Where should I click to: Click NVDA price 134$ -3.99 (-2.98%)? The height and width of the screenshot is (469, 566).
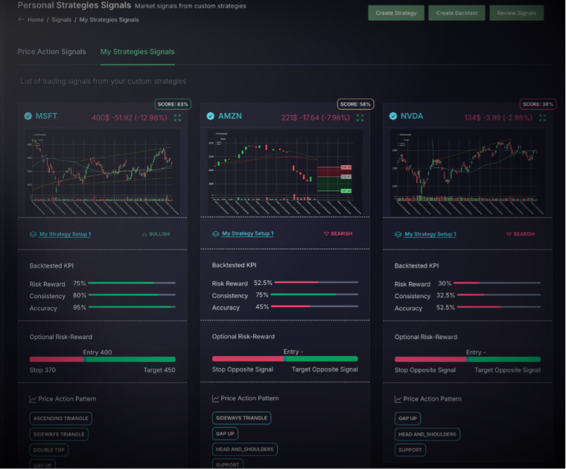498,117
